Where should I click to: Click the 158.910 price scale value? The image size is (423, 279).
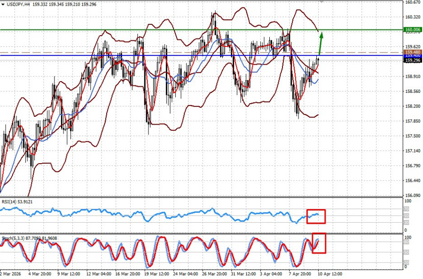(x=413, y=76)
